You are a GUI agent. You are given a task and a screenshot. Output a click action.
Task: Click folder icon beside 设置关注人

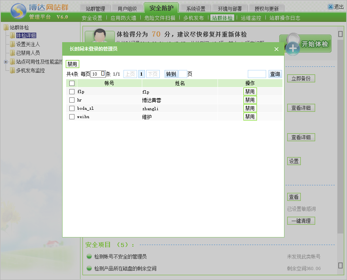click(x=13, y=44)
